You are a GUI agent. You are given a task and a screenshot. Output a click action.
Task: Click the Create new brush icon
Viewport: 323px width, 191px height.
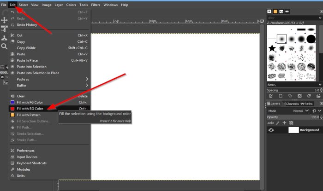(x=281, y=96)
